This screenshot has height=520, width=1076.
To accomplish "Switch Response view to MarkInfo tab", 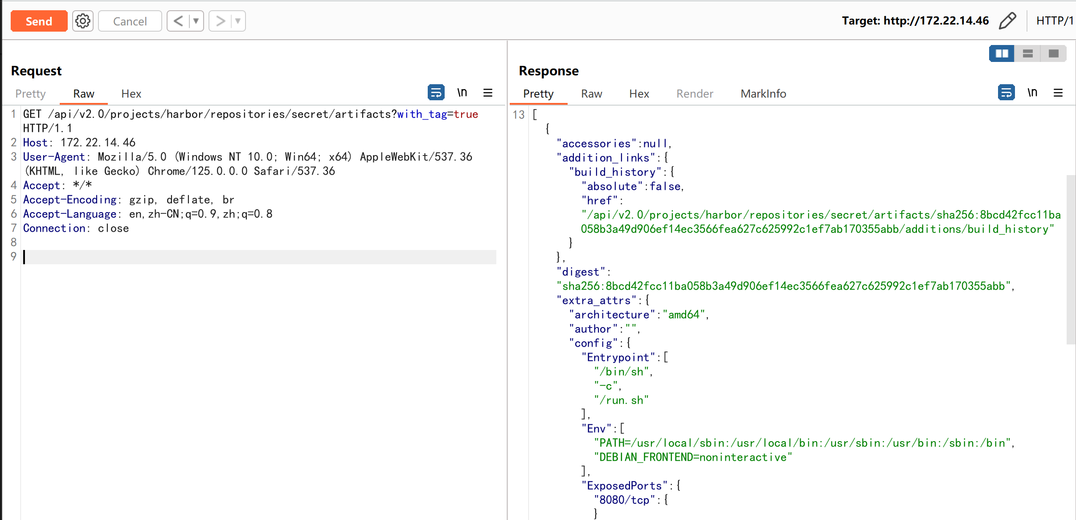I will [x=763, y=94].
